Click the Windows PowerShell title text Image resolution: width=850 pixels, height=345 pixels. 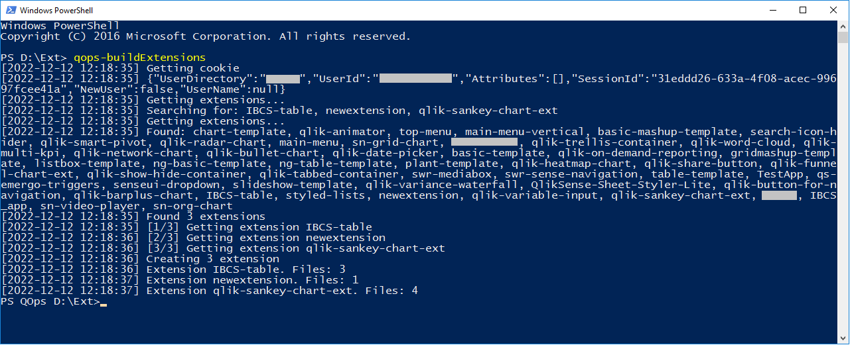[x=56, y=11]
